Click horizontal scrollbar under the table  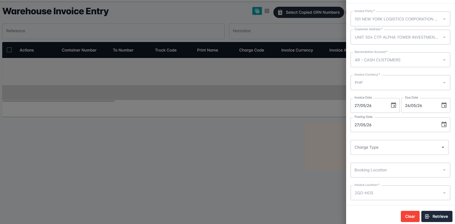[x=59, y=101]
